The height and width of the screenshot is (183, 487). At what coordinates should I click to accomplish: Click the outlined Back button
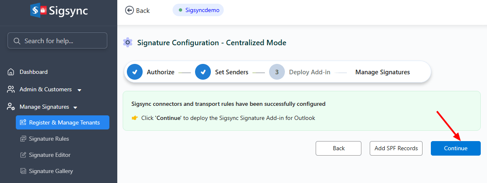(339, 148)
